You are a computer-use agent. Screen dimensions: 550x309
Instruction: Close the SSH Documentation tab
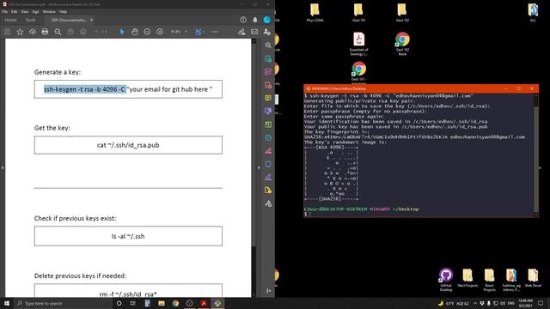coord(92,20)
